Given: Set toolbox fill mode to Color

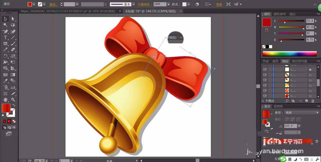Looking at the screenshot, I should pos(4,121).
